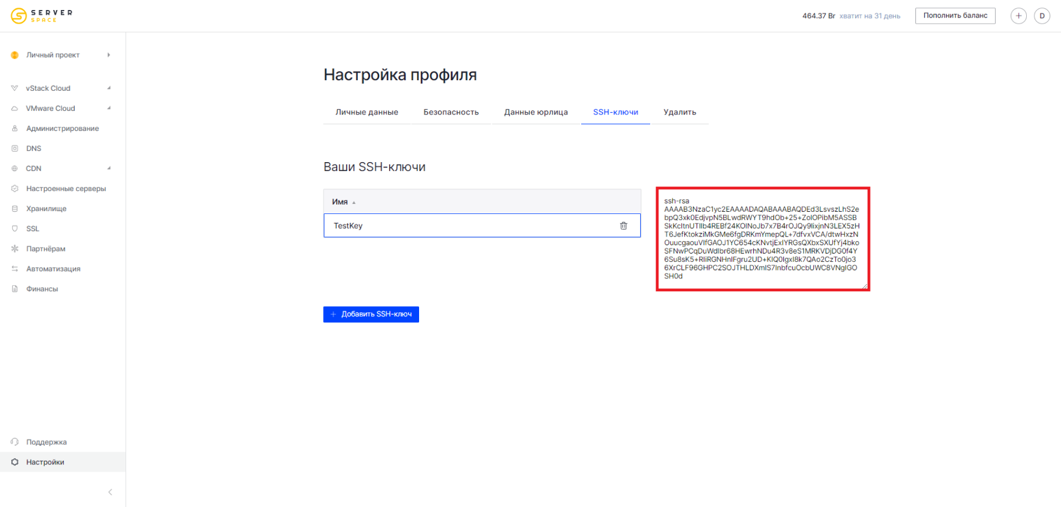Sort keys by the Имя column arrow
Viewport: 1061px width, 507px height.
(x=354, y=202)
